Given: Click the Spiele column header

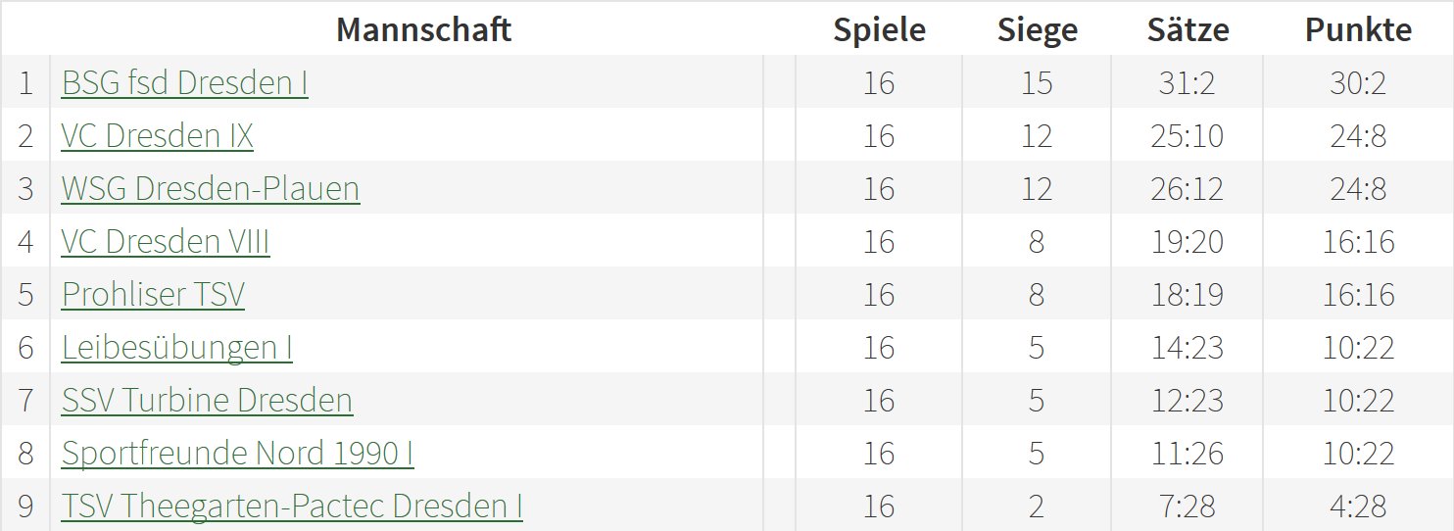Looking at the screenshot, I should point(879,29).
